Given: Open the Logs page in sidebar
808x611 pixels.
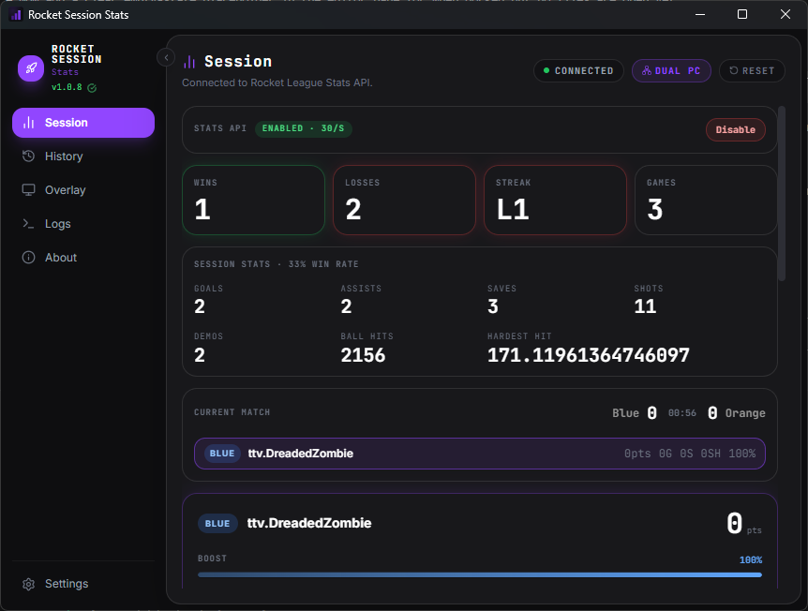Looking at the screenshot, I should [83, 224].
